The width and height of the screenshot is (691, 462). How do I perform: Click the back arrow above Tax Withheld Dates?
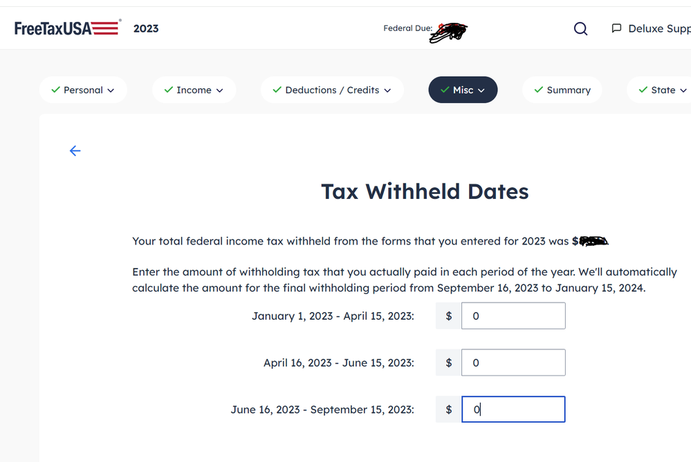75,151
